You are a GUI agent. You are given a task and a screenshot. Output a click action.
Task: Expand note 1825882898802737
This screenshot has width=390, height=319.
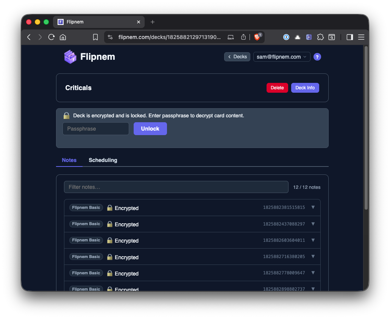[x=313, y=289]
